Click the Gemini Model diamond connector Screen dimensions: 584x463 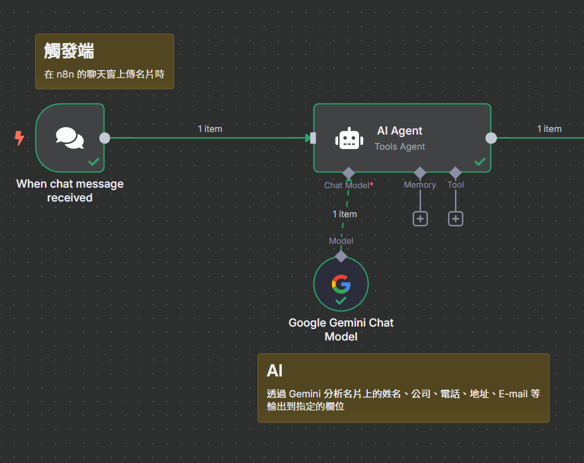coord(341,256)
